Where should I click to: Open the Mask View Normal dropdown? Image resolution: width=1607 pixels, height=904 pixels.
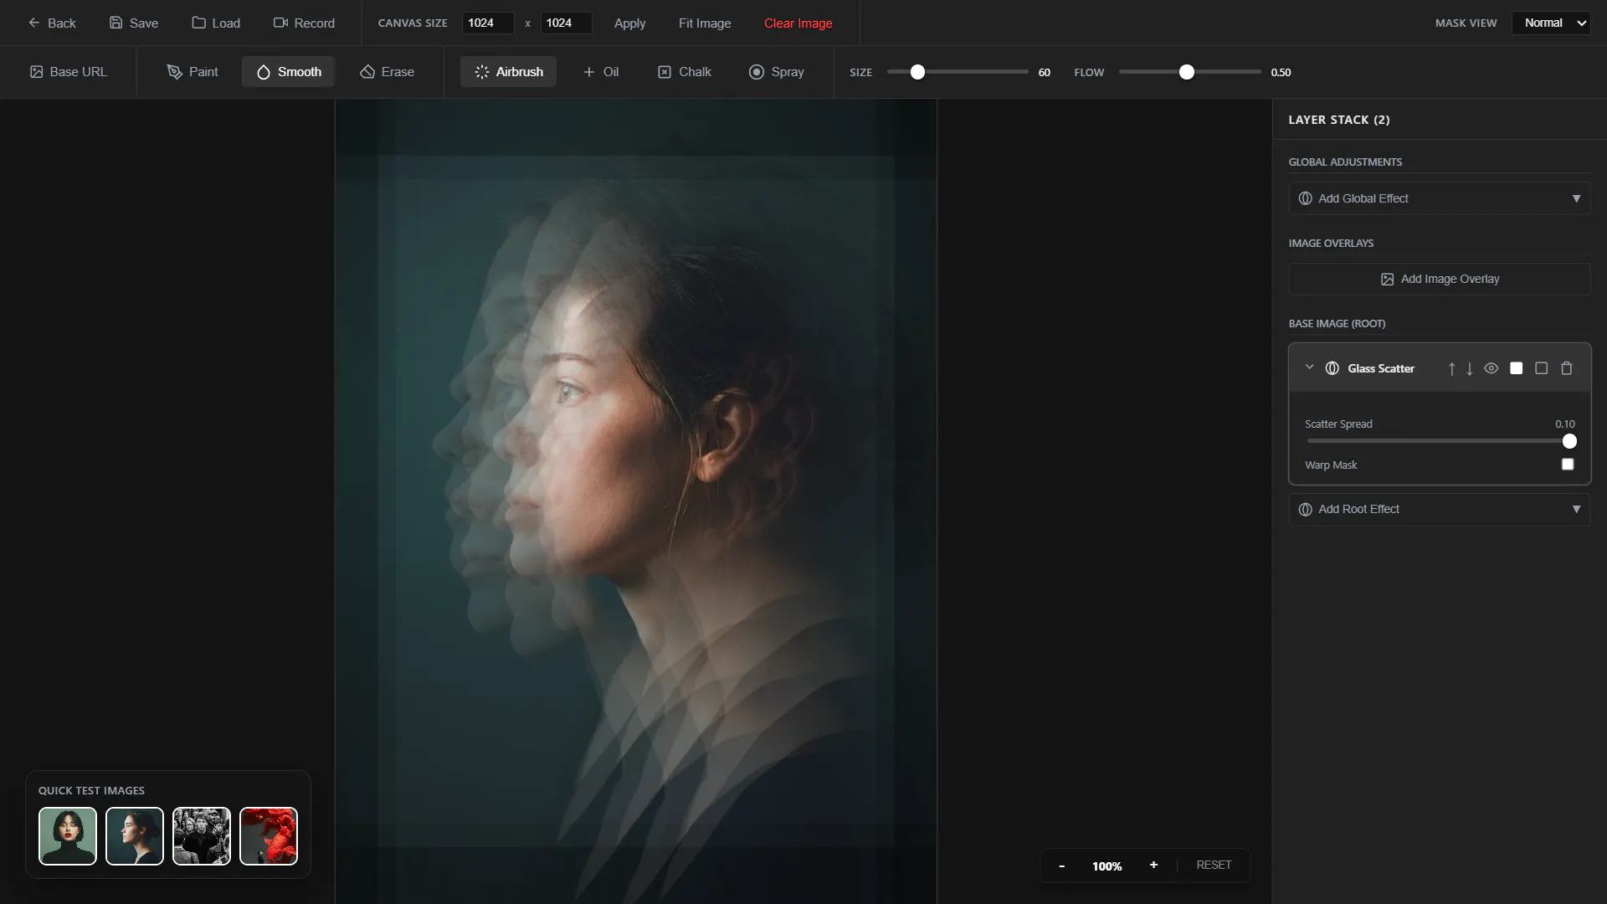point(1550,23)
